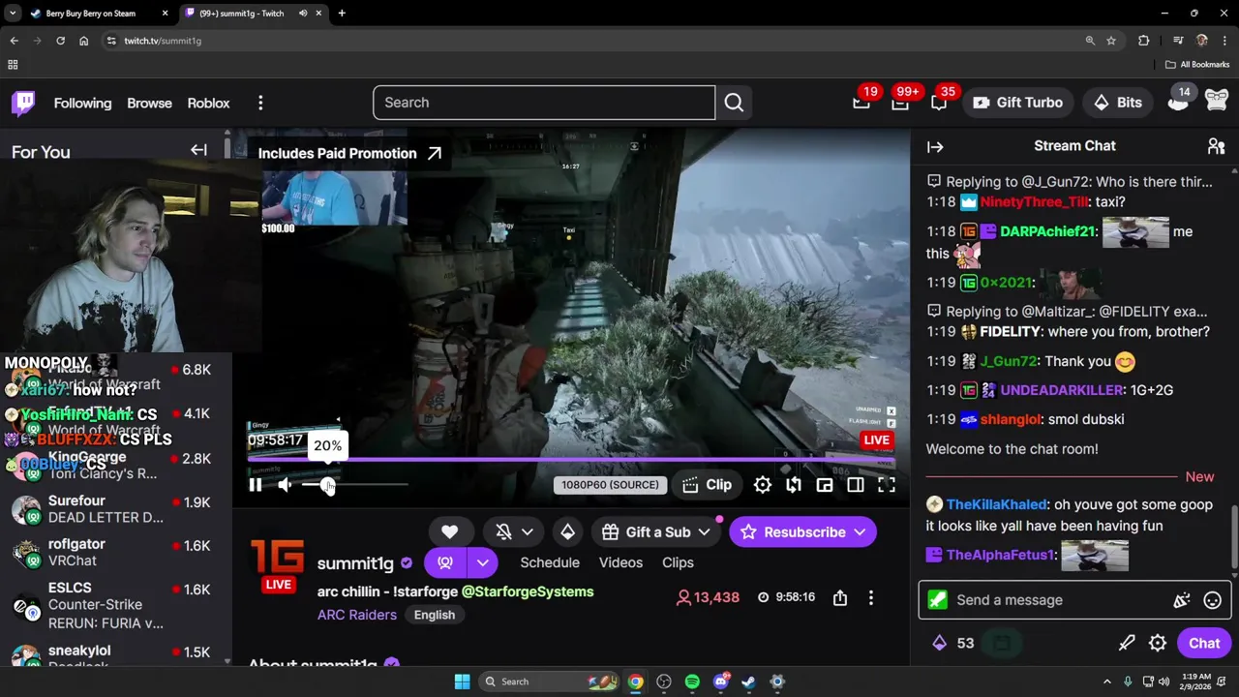Open the 1080P60 (SOURCE) quality selector

click(610, 485)
